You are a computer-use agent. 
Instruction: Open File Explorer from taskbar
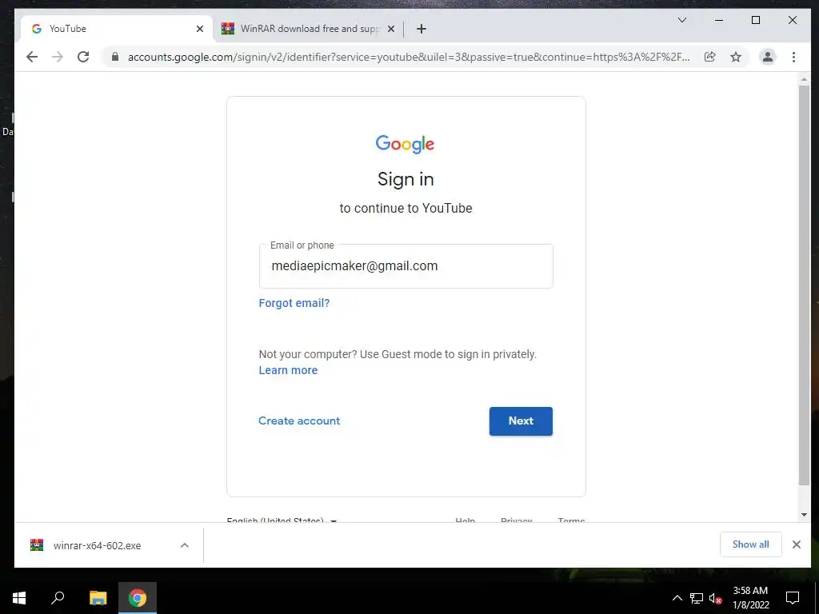[x=98, y=598]
